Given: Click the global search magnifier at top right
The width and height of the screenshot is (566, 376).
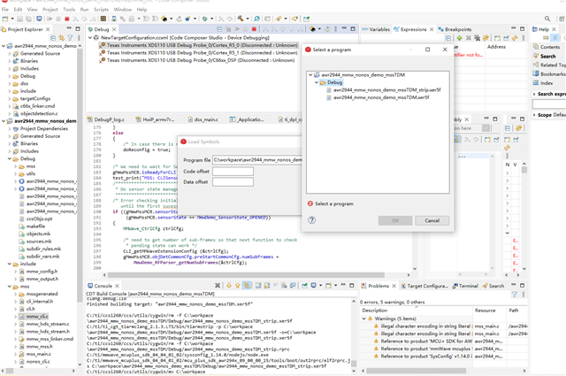Looking at the screenshot, I should pos(547,19).
